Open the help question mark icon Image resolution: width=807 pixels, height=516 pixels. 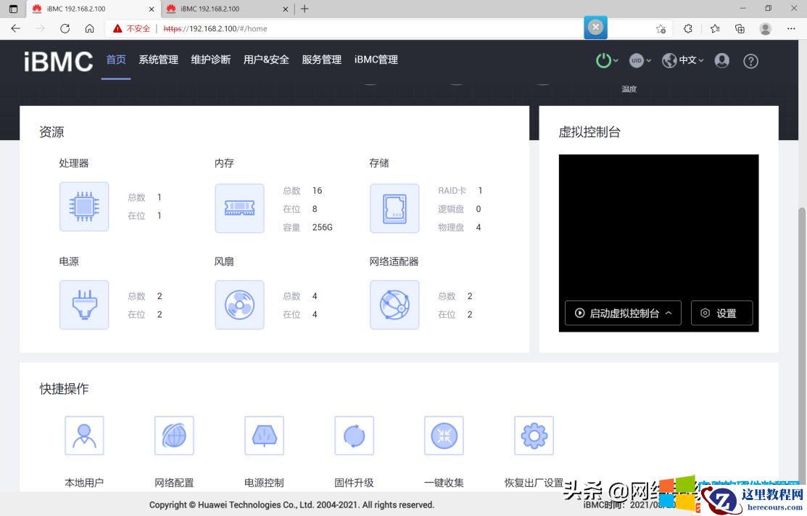(750, 61)
